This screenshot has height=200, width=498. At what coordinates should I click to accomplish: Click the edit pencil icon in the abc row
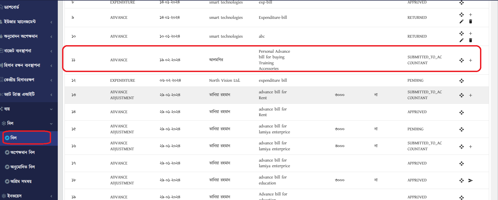461,40
